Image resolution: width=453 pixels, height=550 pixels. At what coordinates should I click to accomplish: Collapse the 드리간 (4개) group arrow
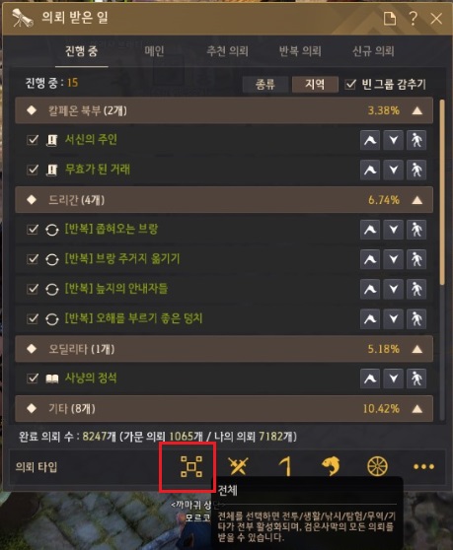(x=416, y=200)
